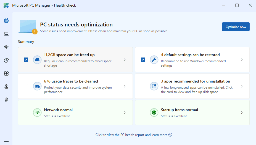Open the Health check sidebar icon
256x145 pixels.
[x=6, y=21]
